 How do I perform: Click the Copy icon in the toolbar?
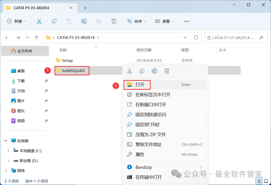(54, 21)
